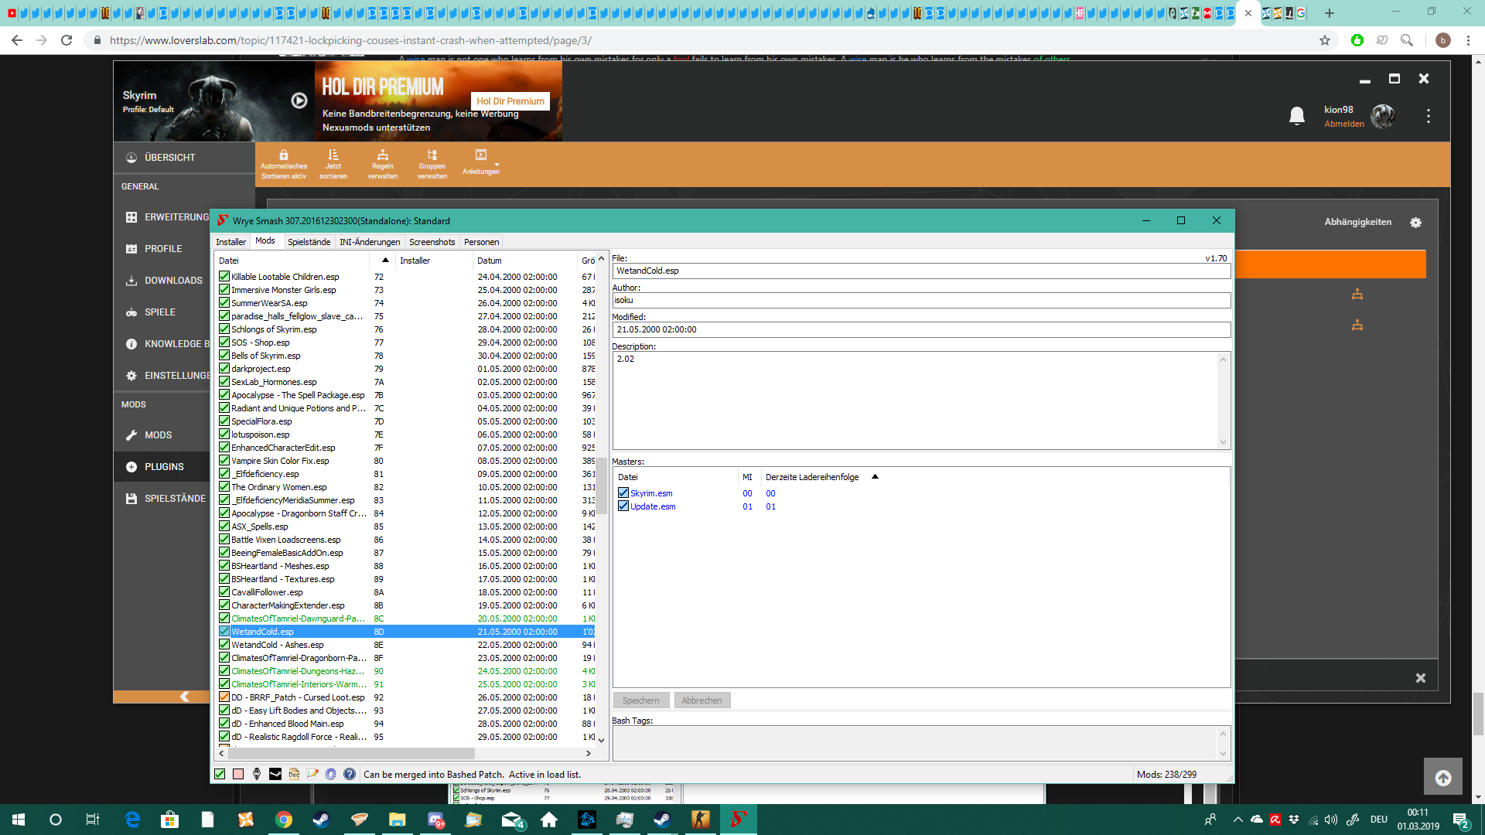Click Derzeite Ladereihenfolge sort arrow
Viewport: 1485px width, 835px height.
(x=875, y=476)
